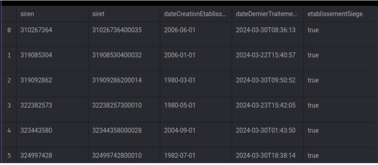Viewport: 378px width, 165px height.
Task: Select row index 3
Action: point(9,105)
